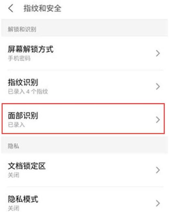Expand the chevron next to 屏幕解锁方式
This screenshot has width=169, height=212.
[x=158, y=53]
